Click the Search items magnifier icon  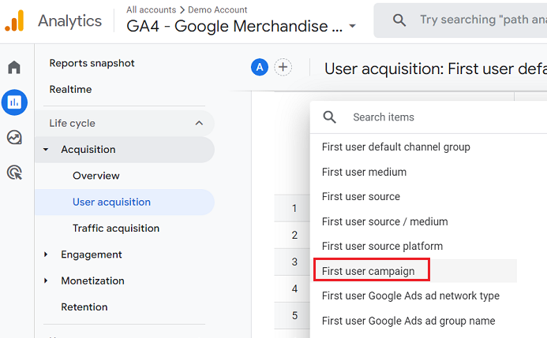coord(329,117)
